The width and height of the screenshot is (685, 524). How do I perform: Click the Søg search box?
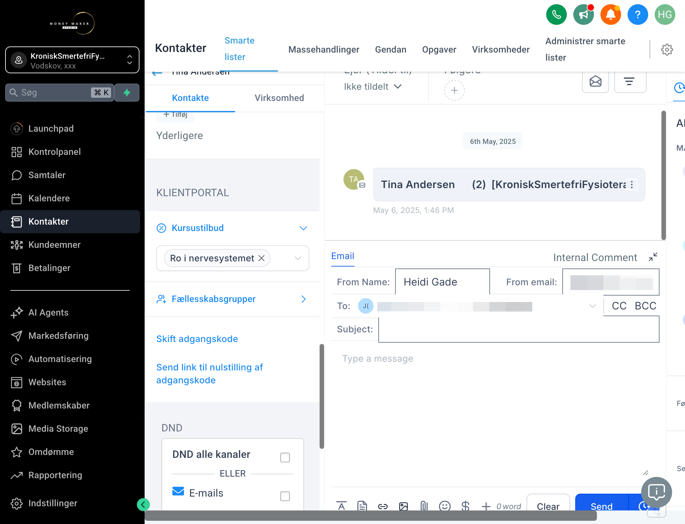60,93
